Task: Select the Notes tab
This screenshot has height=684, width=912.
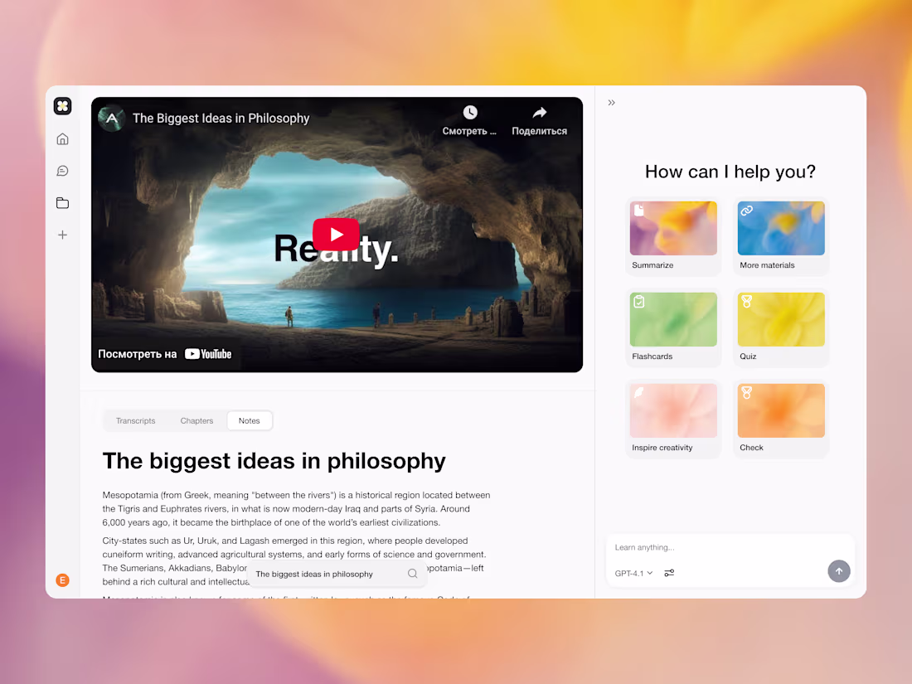Action: pos(249,420)
